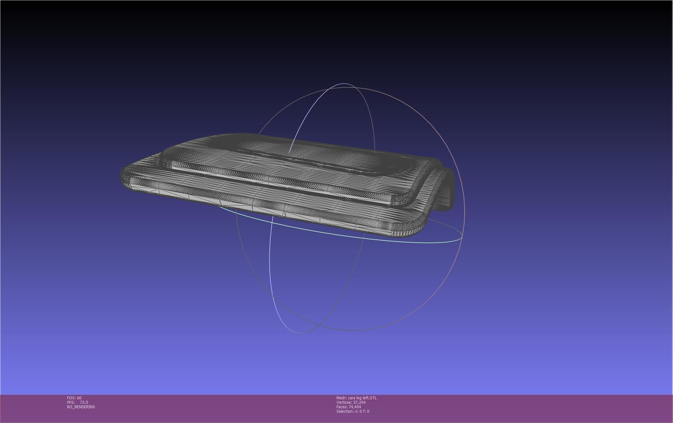Click the Selection v: 0 f: 0 text

point(353,411)
